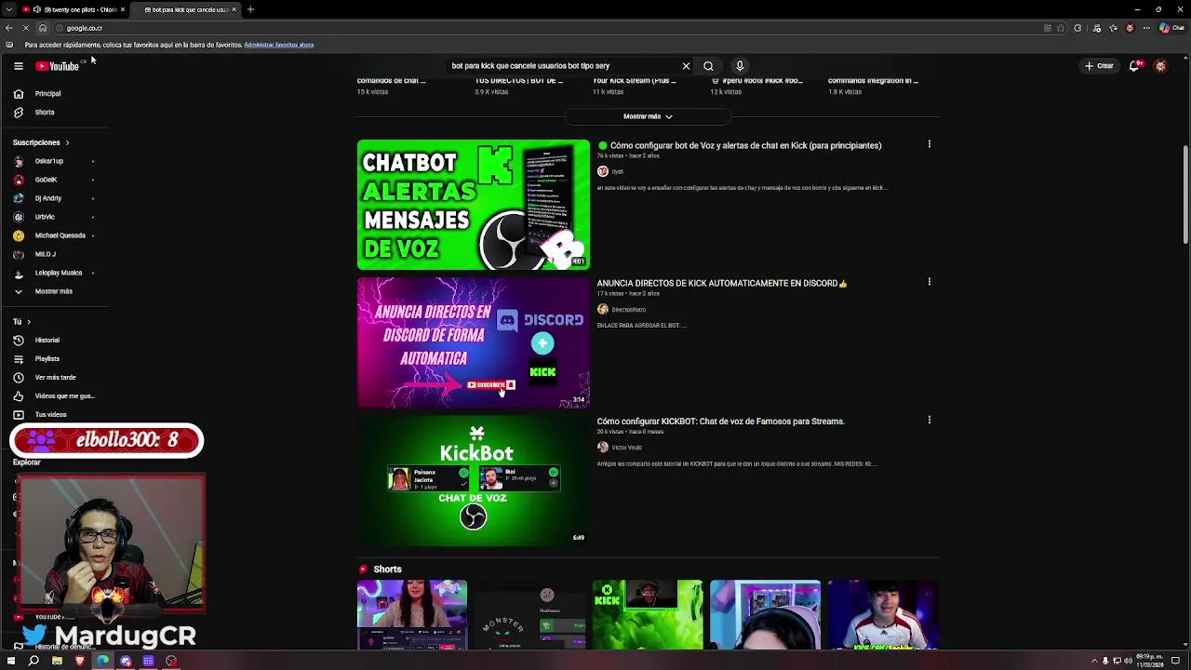Open Windows taskbar search
This screenshot has width=1191, height=670.
[x=33, y=661]
